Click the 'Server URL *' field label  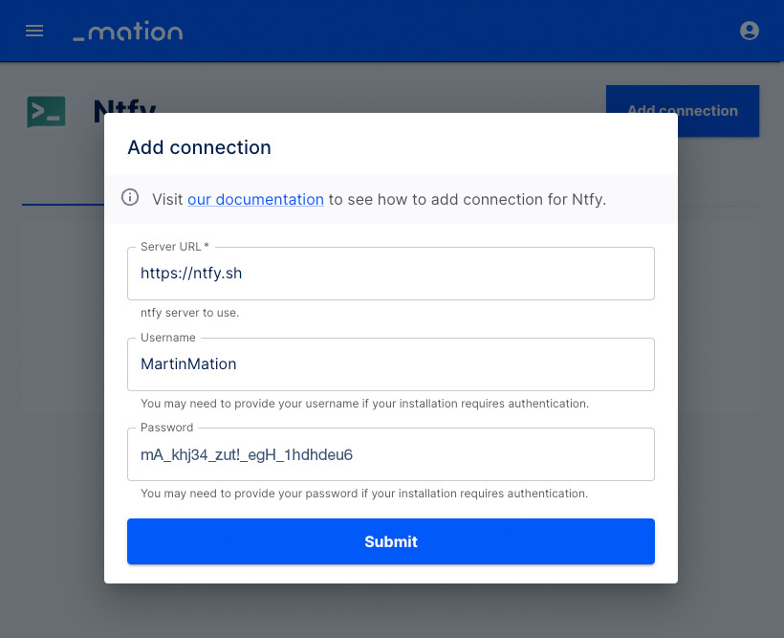pos(175,247)
